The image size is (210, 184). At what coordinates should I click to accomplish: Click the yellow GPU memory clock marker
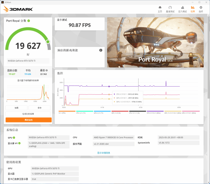coord(109,99)
